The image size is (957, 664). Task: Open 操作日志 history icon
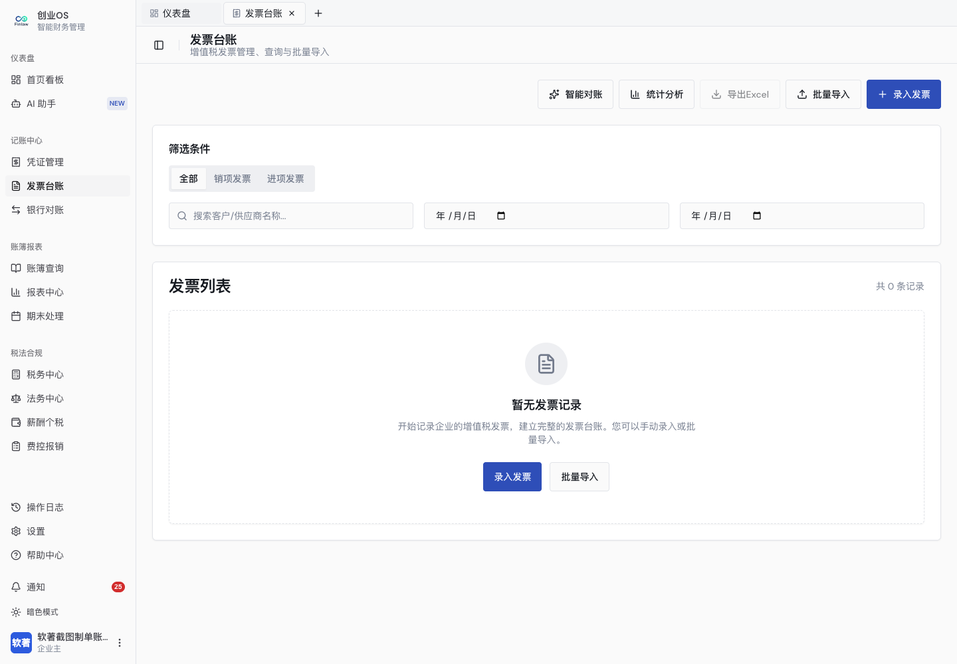16,507
